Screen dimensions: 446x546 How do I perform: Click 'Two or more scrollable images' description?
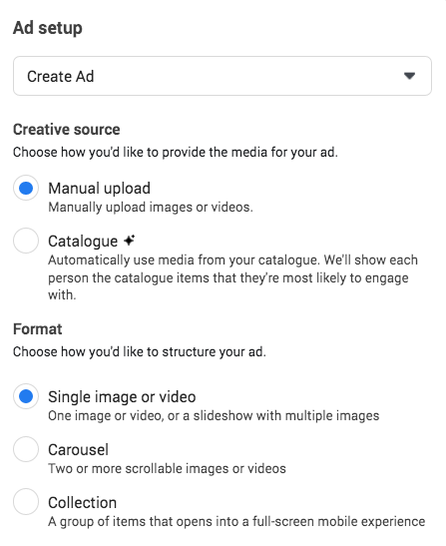[x=167, y=469]
